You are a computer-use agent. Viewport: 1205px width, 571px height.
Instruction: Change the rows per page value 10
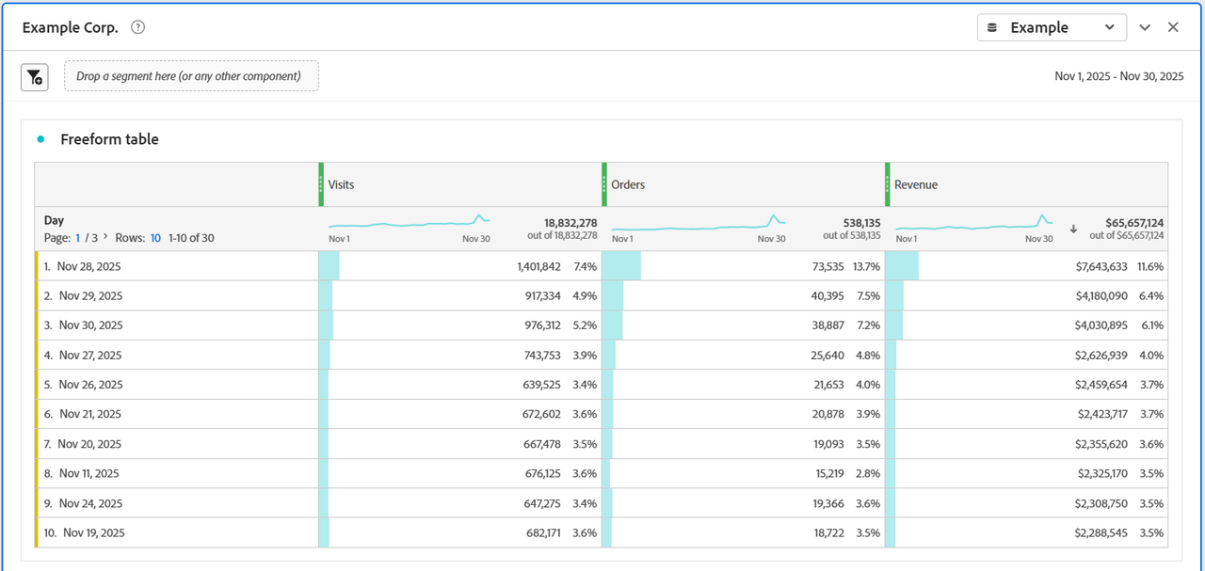(x=155, y=238)
